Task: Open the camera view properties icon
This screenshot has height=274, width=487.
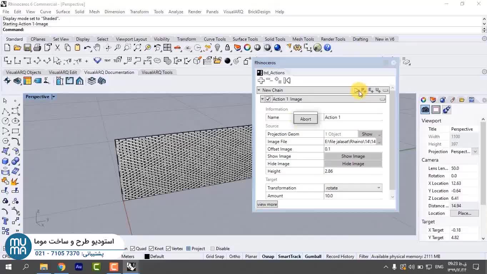Action: (425, 110)
